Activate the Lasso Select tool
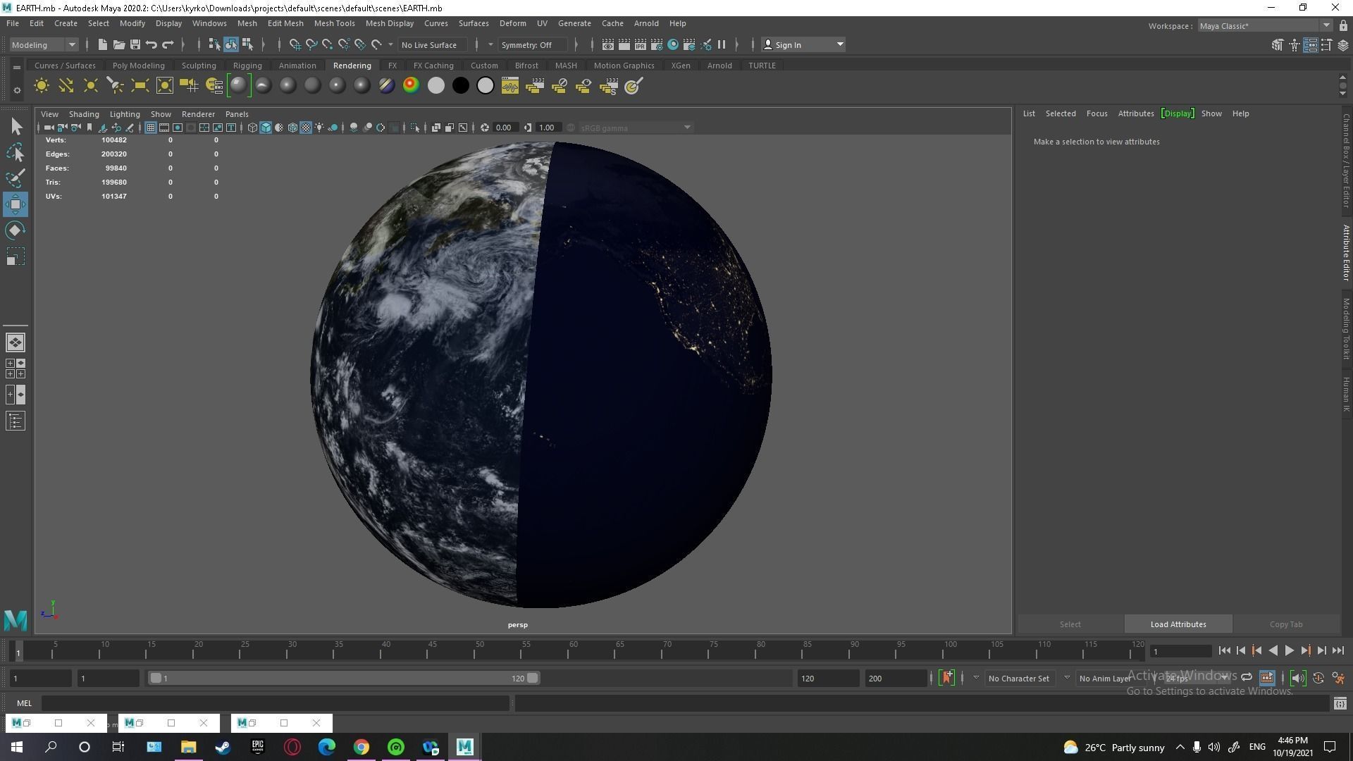The image size is (1353, 761). coord(16,152)
